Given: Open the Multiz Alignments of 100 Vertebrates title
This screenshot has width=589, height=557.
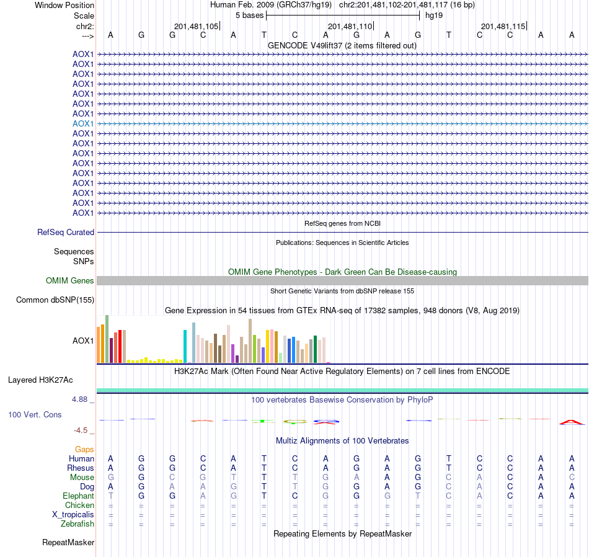Looking at the screenshot, I should (x=342, y=440).
